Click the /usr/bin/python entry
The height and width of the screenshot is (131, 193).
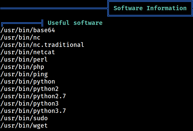(28, 82)
